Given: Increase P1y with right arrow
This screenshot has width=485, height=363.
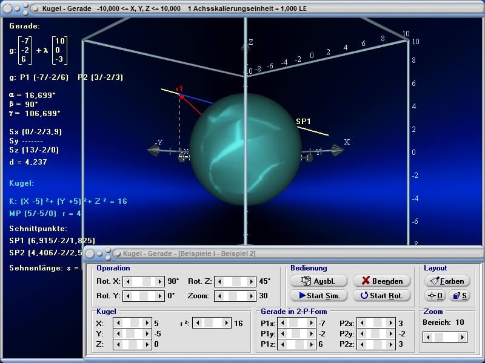Looking at the screenshot, I should click(312, 333).
